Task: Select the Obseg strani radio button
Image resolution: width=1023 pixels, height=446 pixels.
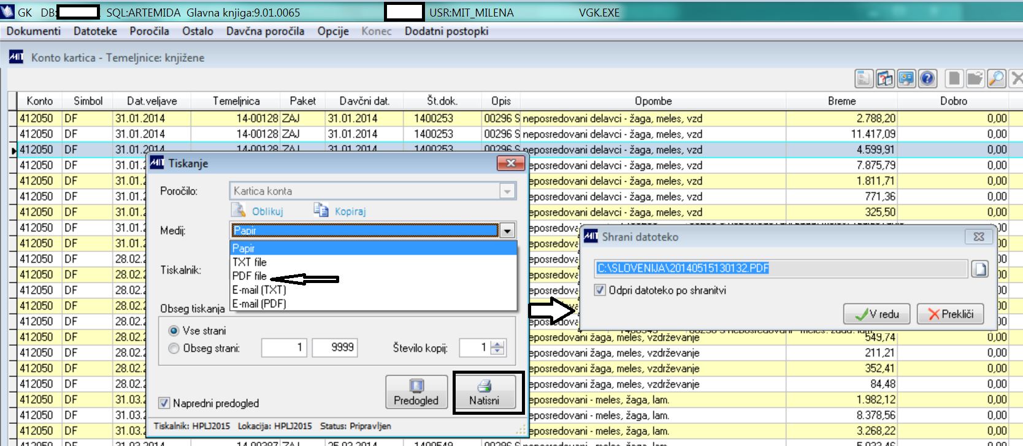Action: tap(174, 349)
